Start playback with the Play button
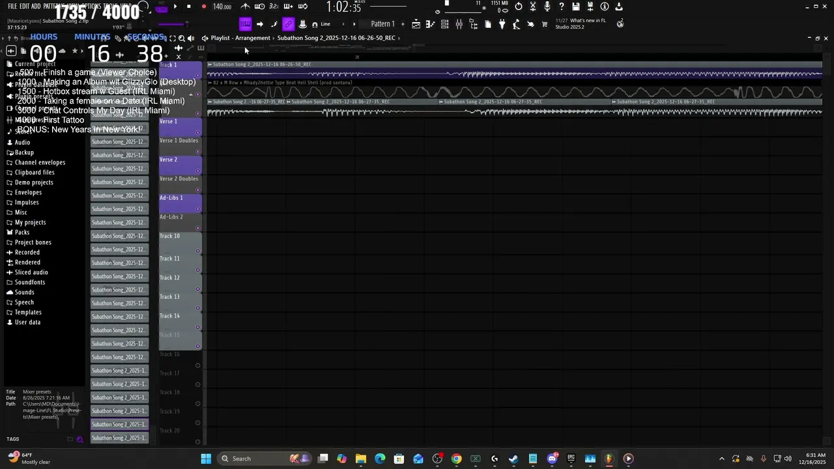834x469 pixels. (x=175, y=7)
